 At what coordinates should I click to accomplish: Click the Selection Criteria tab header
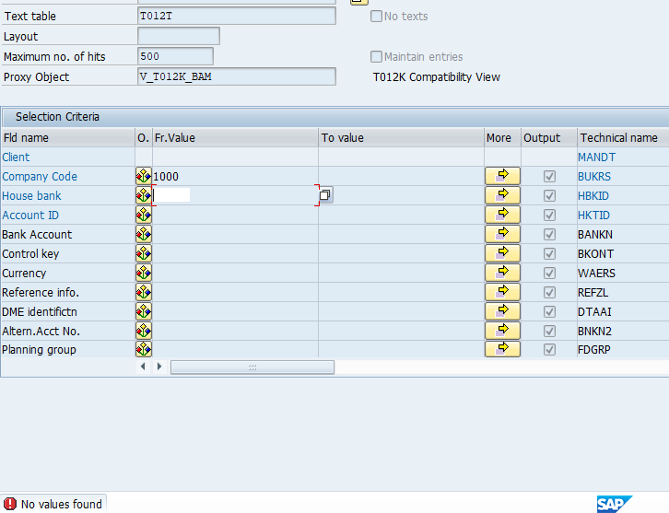57,117
